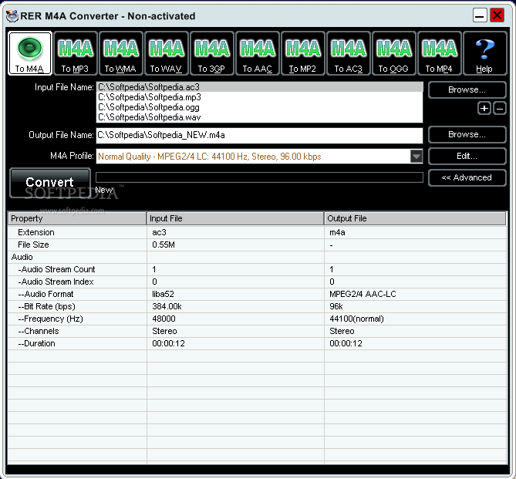Browse for output file location
The width and height of the screenshot is (516, 479).
[x=467, y=134]
